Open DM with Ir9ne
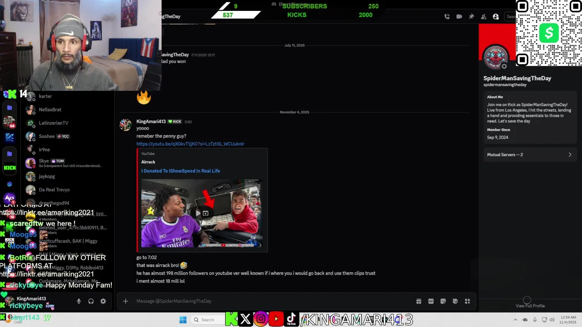Image resolution: width=582 pixels, height=327 pixels. coord(68,149)
